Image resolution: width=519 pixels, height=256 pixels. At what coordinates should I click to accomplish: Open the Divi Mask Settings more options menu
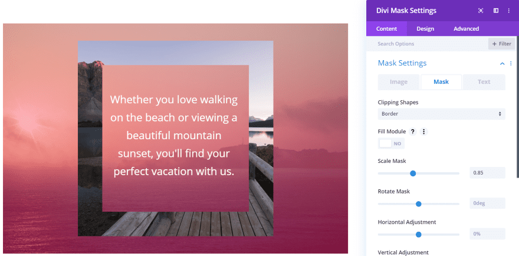[x=509, y=11]
